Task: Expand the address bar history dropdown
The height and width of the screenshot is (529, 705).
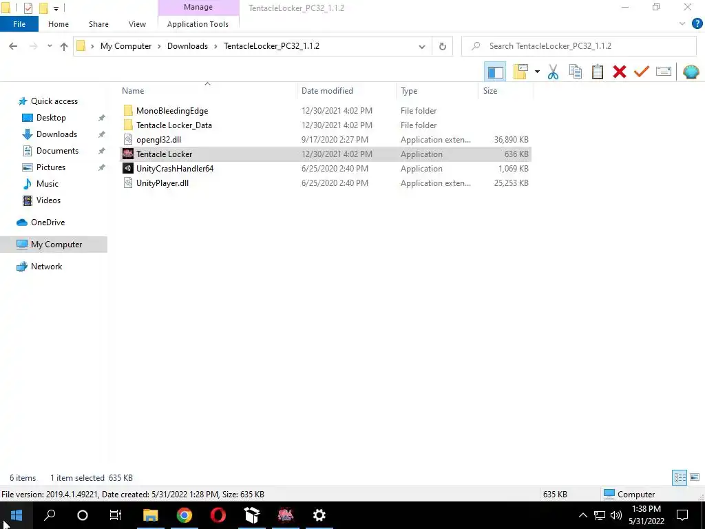Action: [422, 46]
